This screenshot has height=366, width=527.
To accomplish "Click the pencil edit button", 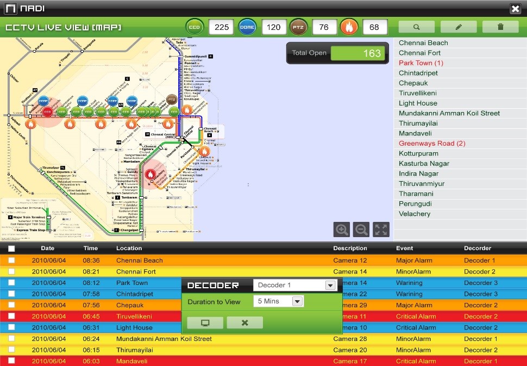I will point(459,27).
